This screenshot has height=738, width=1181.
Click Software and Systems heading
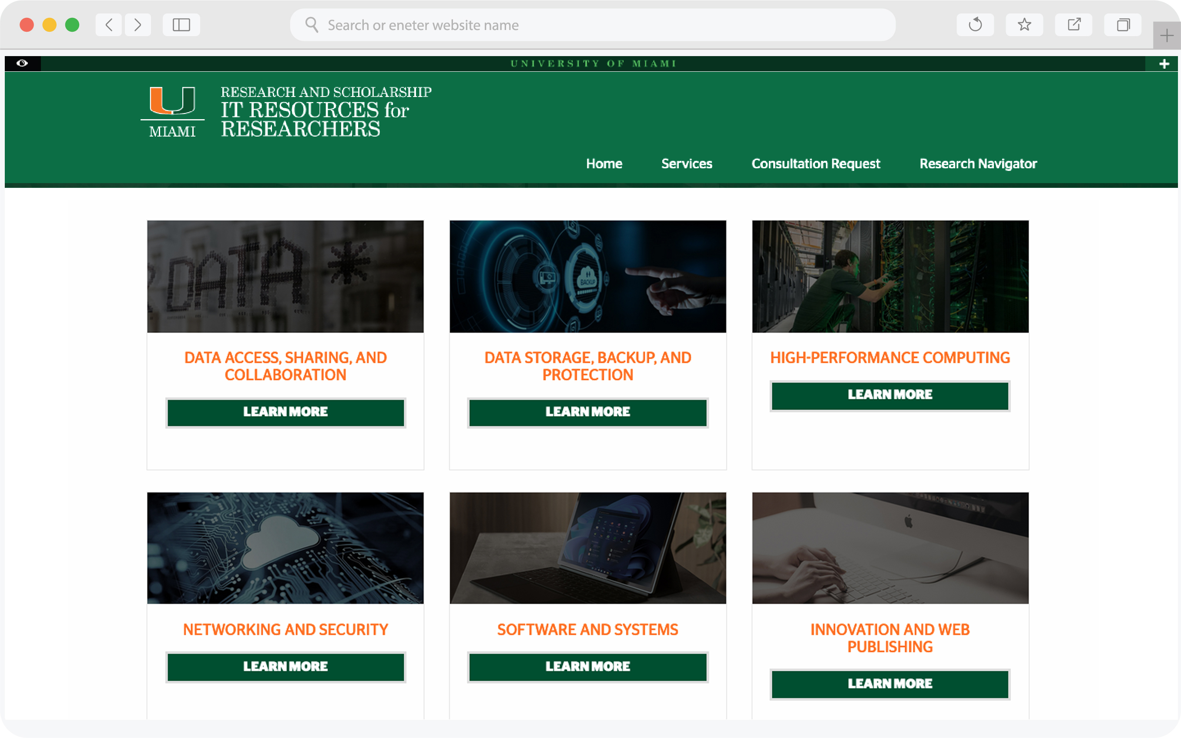(x=587, y=630)
